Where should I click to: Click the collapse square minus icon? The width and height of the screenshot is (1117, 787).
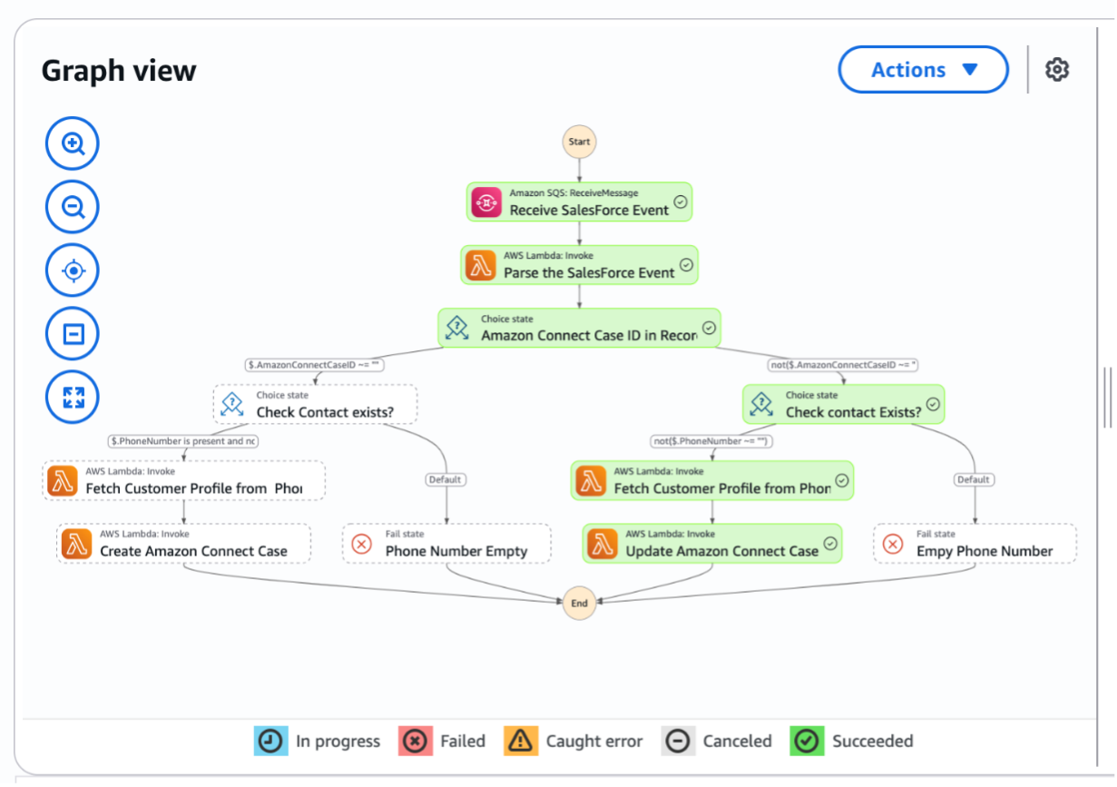(73, 334)
